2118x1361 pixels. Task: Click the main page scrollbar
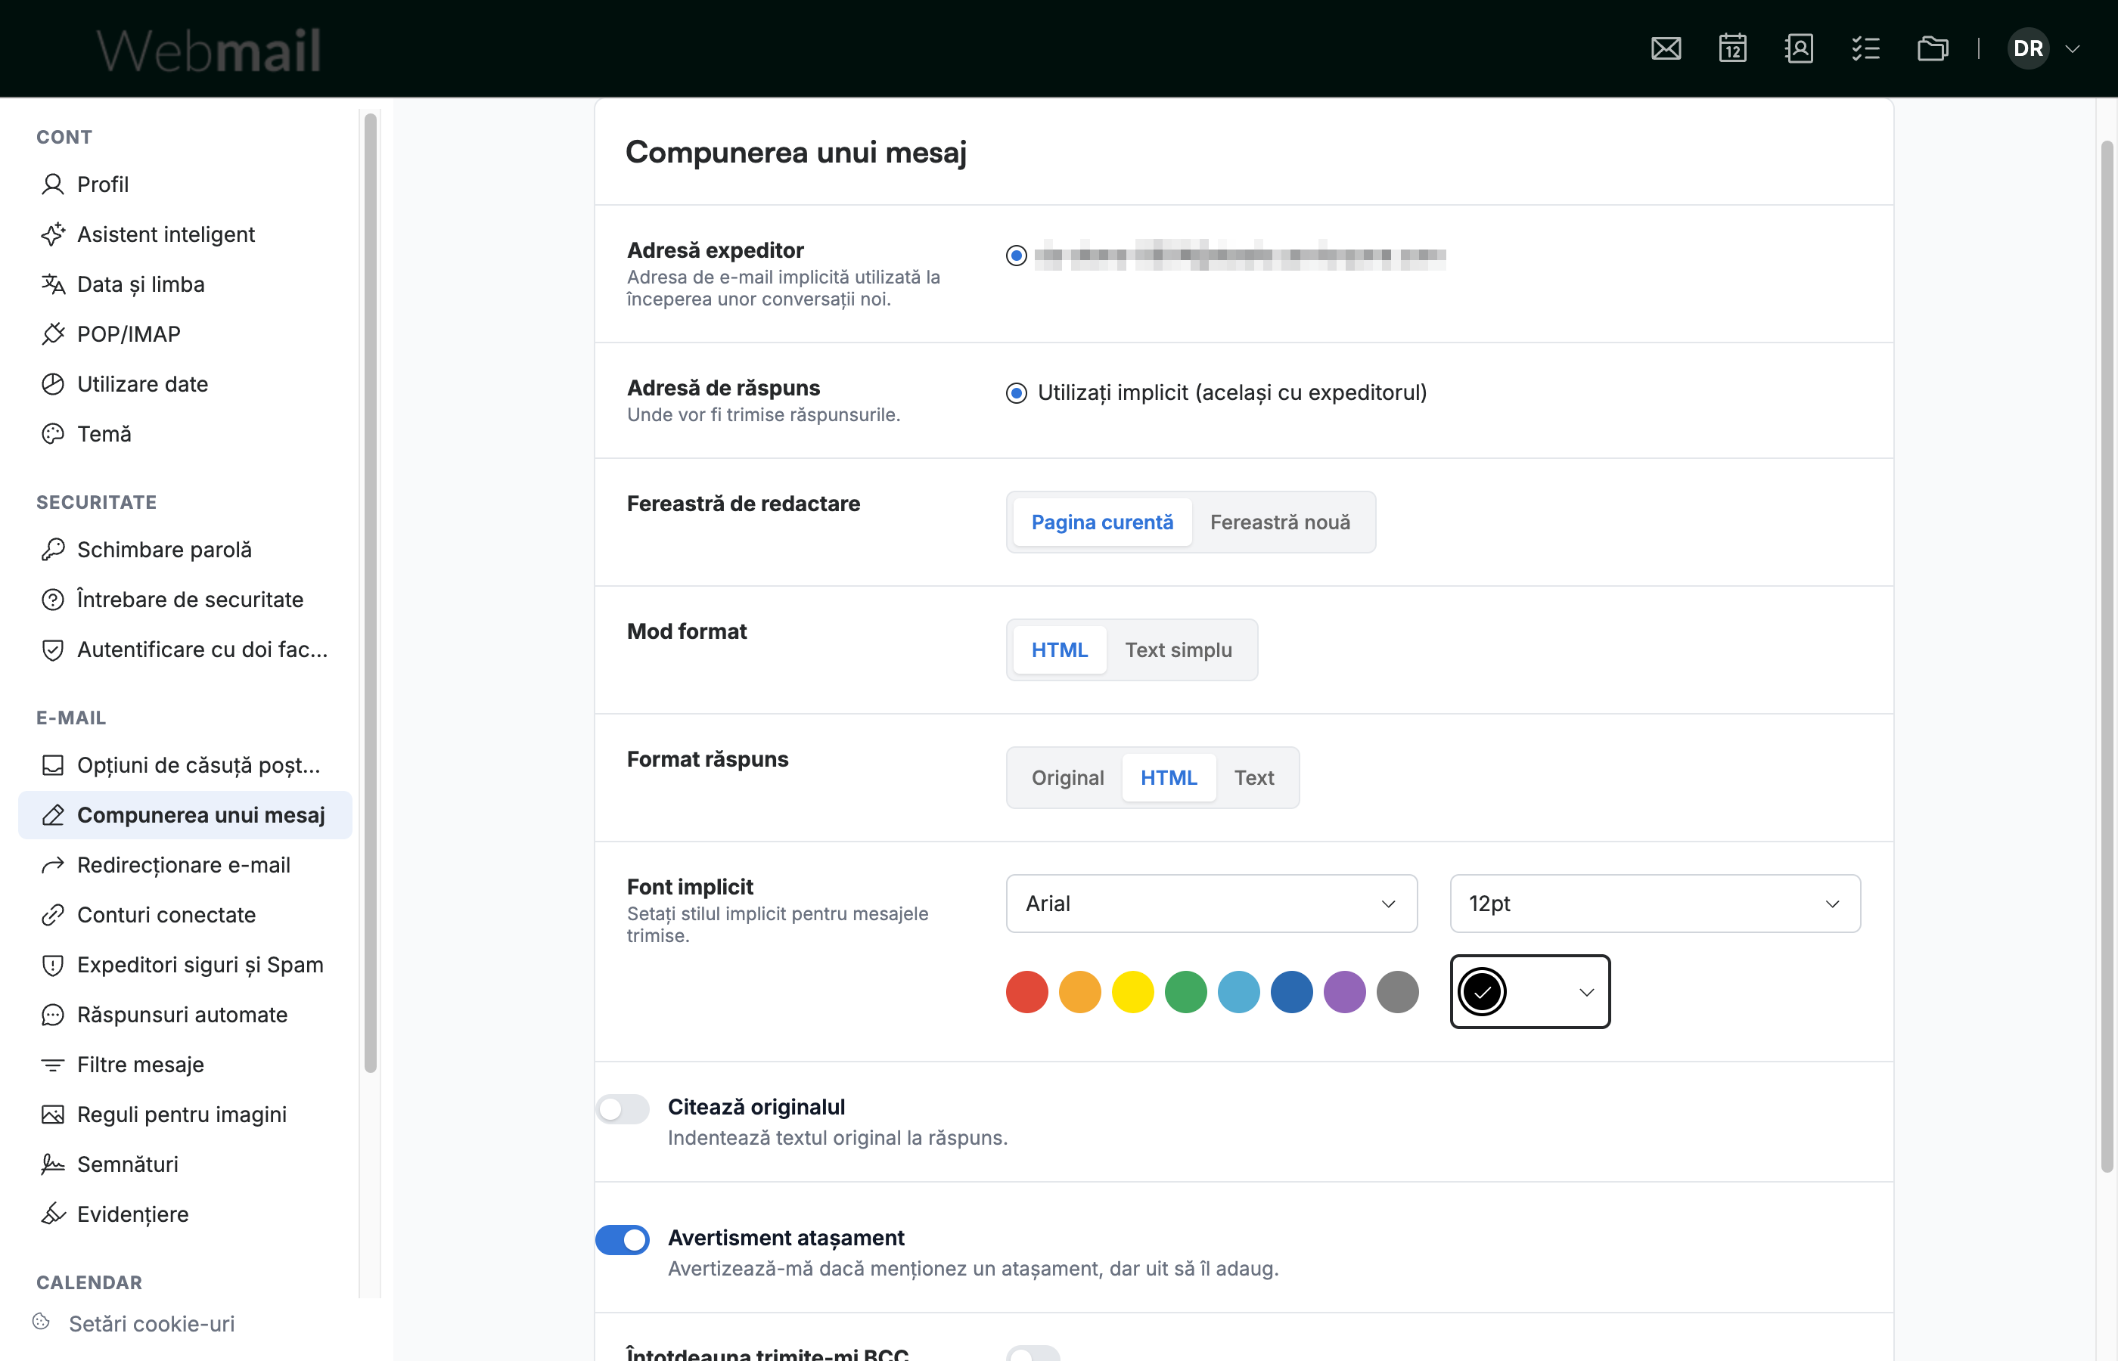pos(2107,656)
